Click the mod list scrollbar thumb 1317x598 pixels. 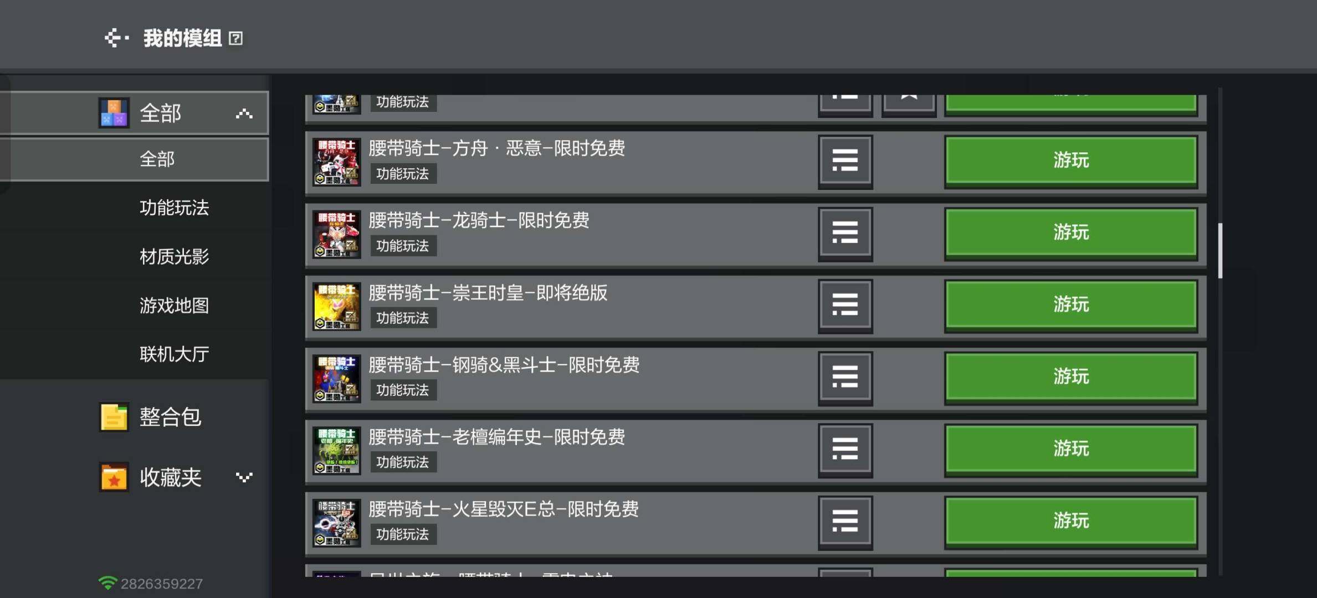point(1220,251)
